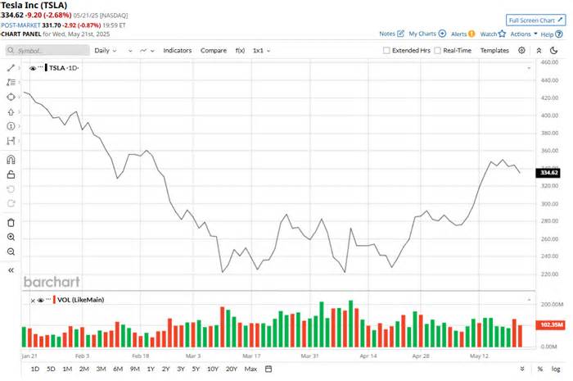The image size is (573, 381).
Task: Select the measure range tool
Action: (x=11, y=141)
